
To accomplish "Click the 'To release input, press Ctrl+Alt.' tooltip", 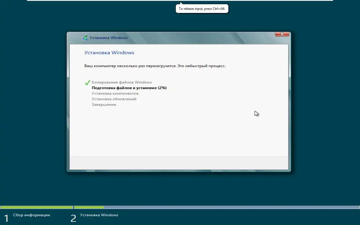I will point(202,9).
